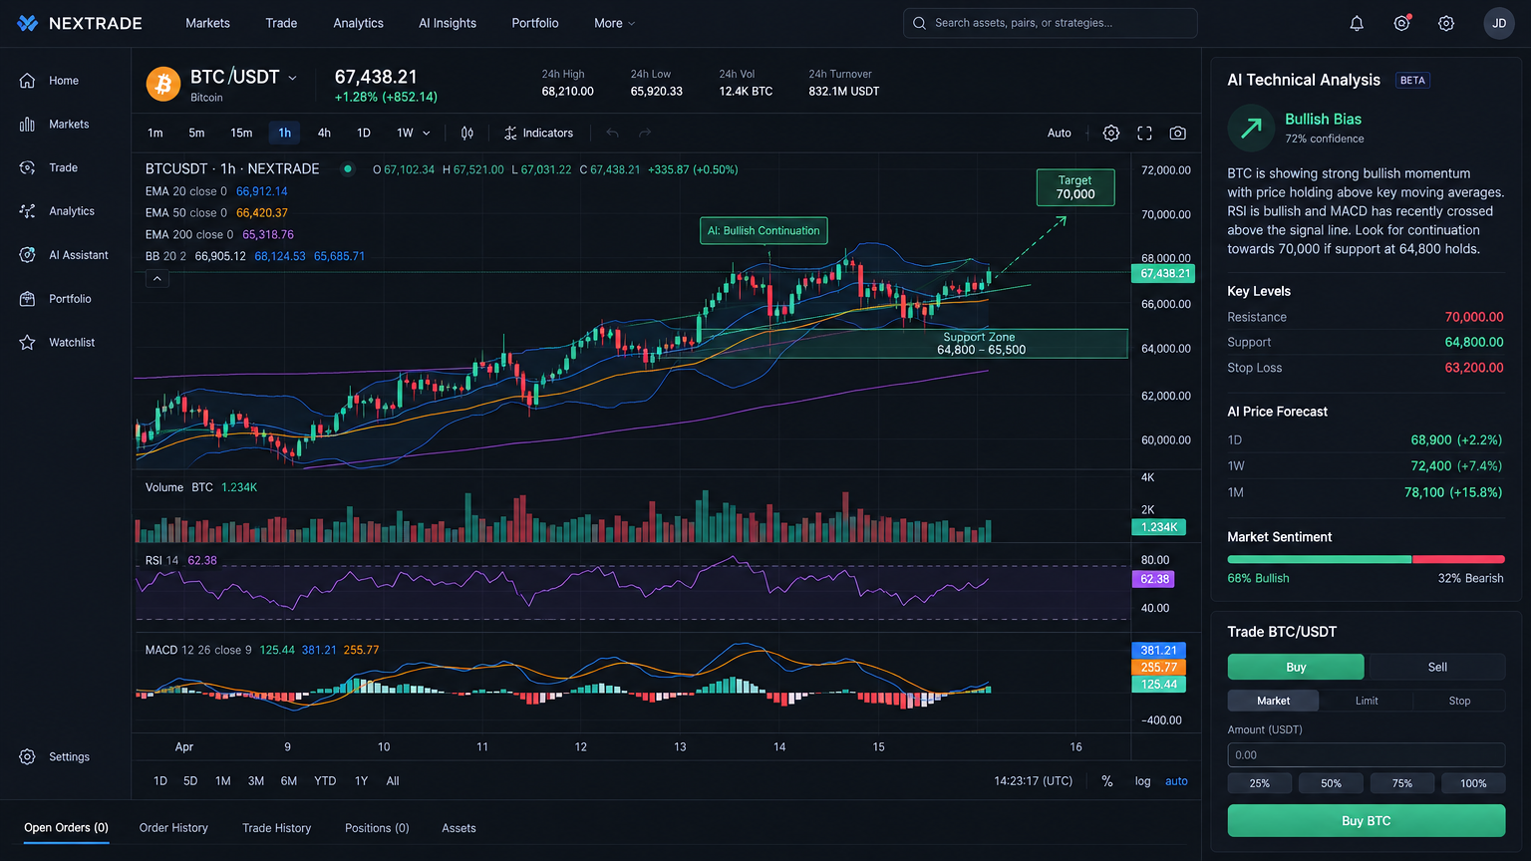Go to Home in sidebar
Viewport: 1531px width, 861px height.
(65, 81)
